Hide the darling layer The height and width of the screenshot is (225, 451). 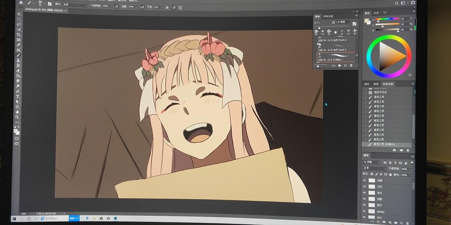(x=364, y=211)
